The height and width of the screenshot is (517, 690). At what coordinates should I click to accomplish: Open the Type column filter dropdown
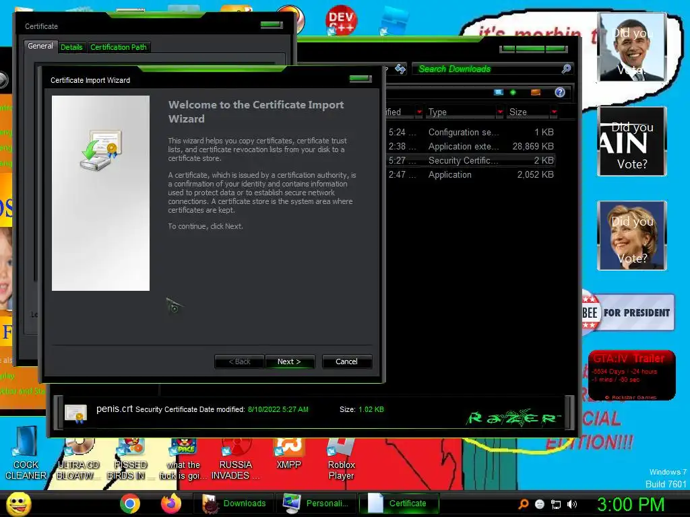click(500, 112)
